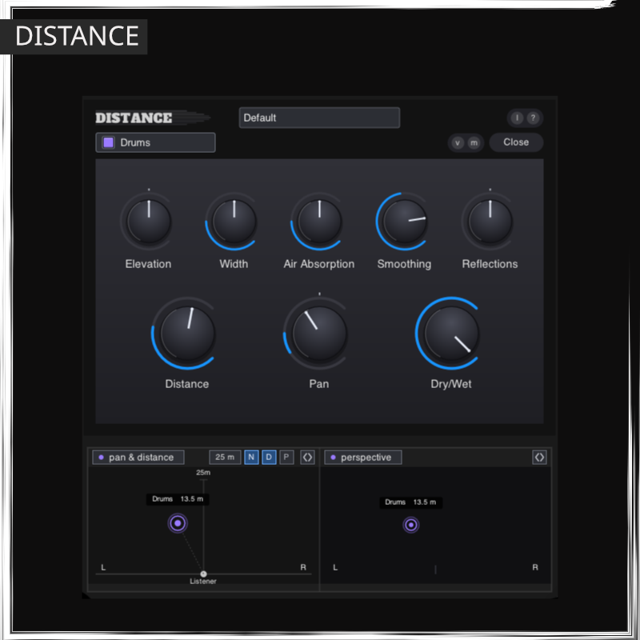This screenshot has width=640, height=640.
Task: Click the info 'i' icon button
Action: click(x=517, y=118)
